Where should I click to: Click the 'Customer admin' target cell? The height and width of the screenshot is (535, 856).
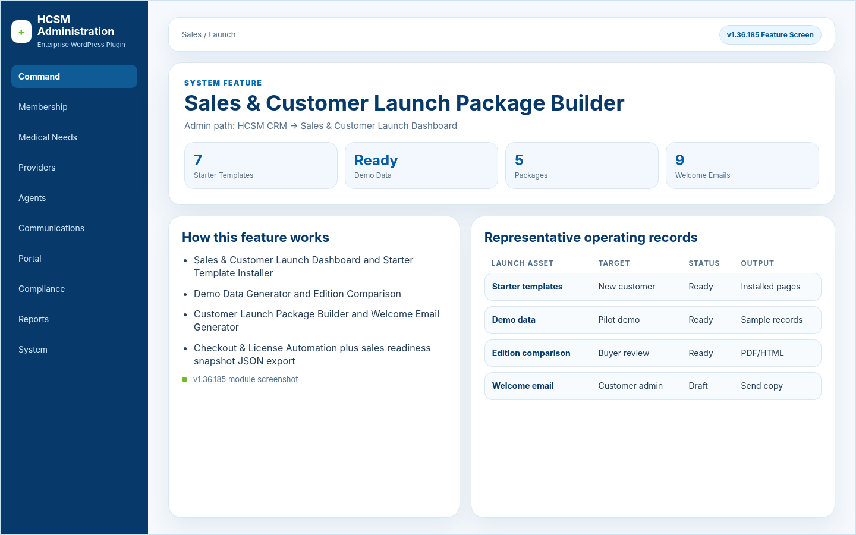630,386
